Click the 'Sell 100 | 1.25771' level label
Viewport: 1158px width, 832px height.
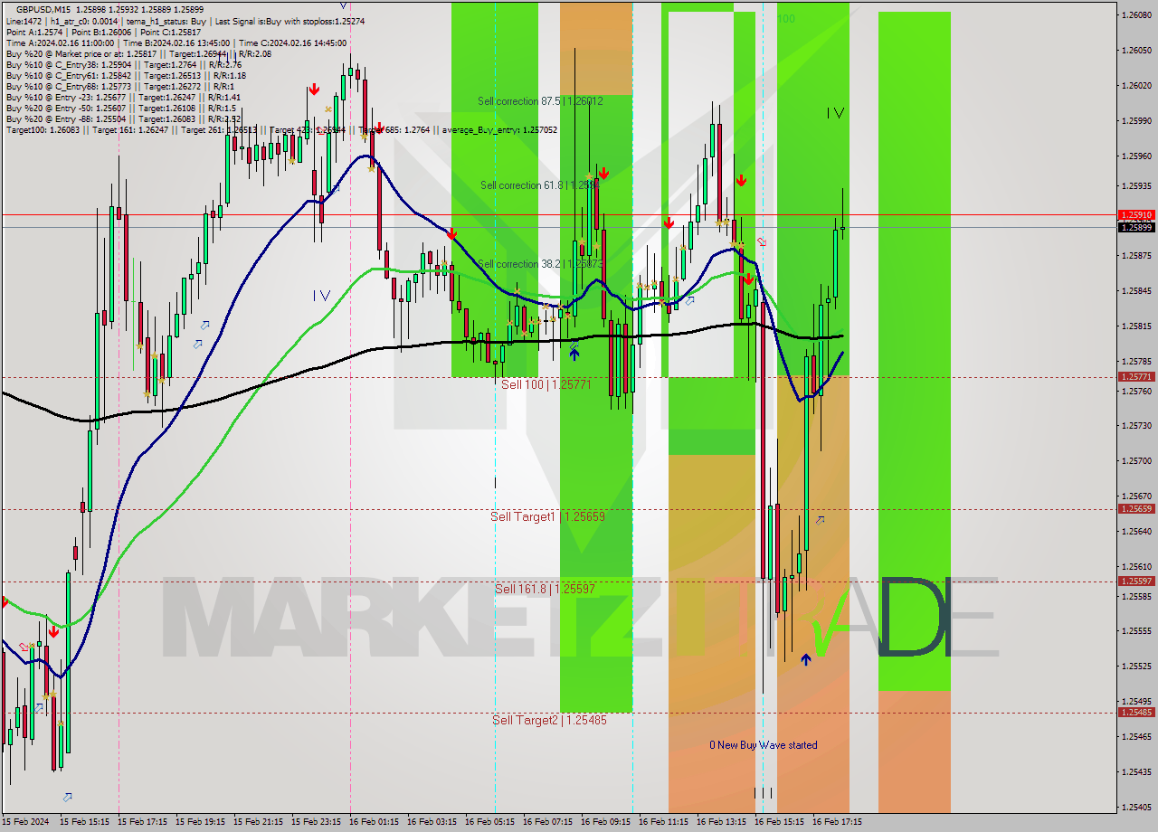pos(546,384)
